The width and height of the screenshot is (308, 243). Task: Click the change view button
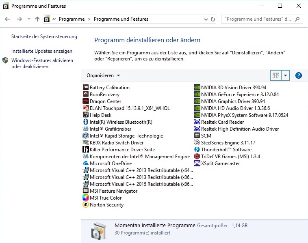(276, 75)
